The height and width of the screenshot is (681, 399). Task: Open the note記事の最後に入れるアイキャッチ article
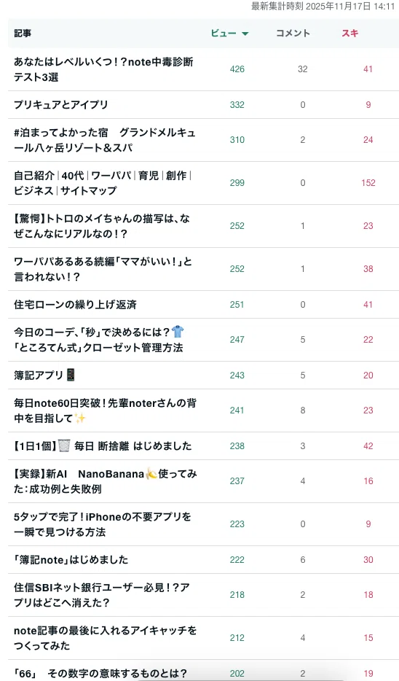click(x=105, y=638)
